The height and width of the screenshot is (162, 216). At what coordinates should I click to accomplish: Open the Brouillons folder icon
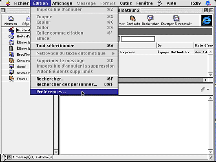11,55
